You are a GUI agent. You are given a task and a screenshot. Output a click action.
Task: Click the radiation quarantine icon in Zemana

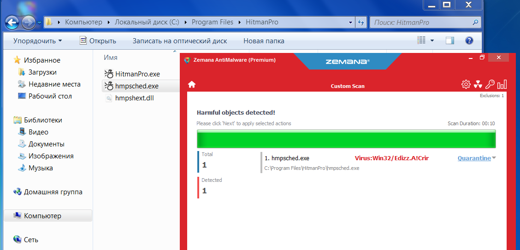pos(478,84)
